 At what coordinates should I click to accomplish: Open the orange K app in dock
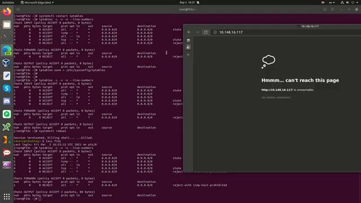7,140
